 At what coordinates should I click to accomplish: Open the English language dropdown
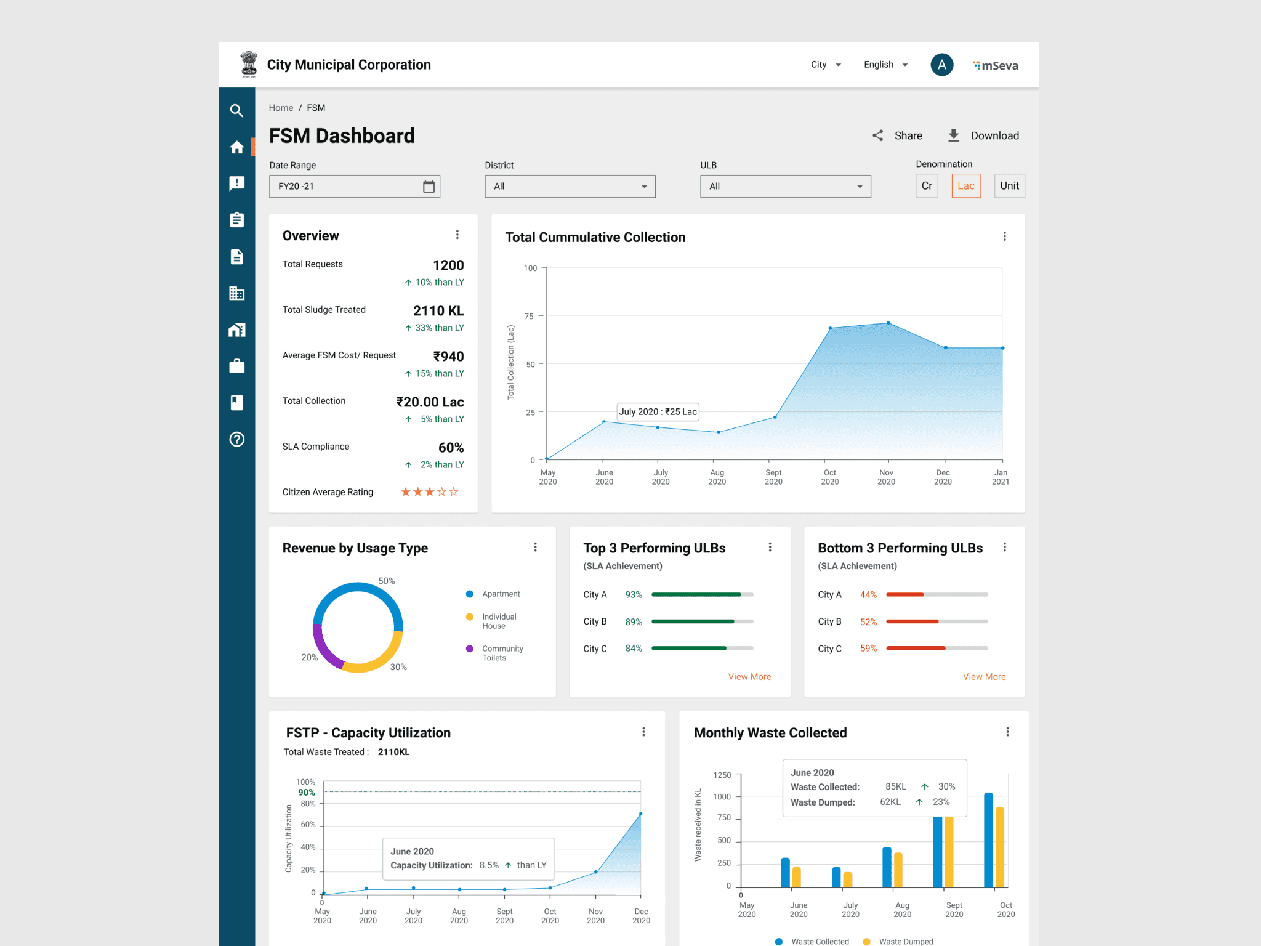[x=885, y=65]
